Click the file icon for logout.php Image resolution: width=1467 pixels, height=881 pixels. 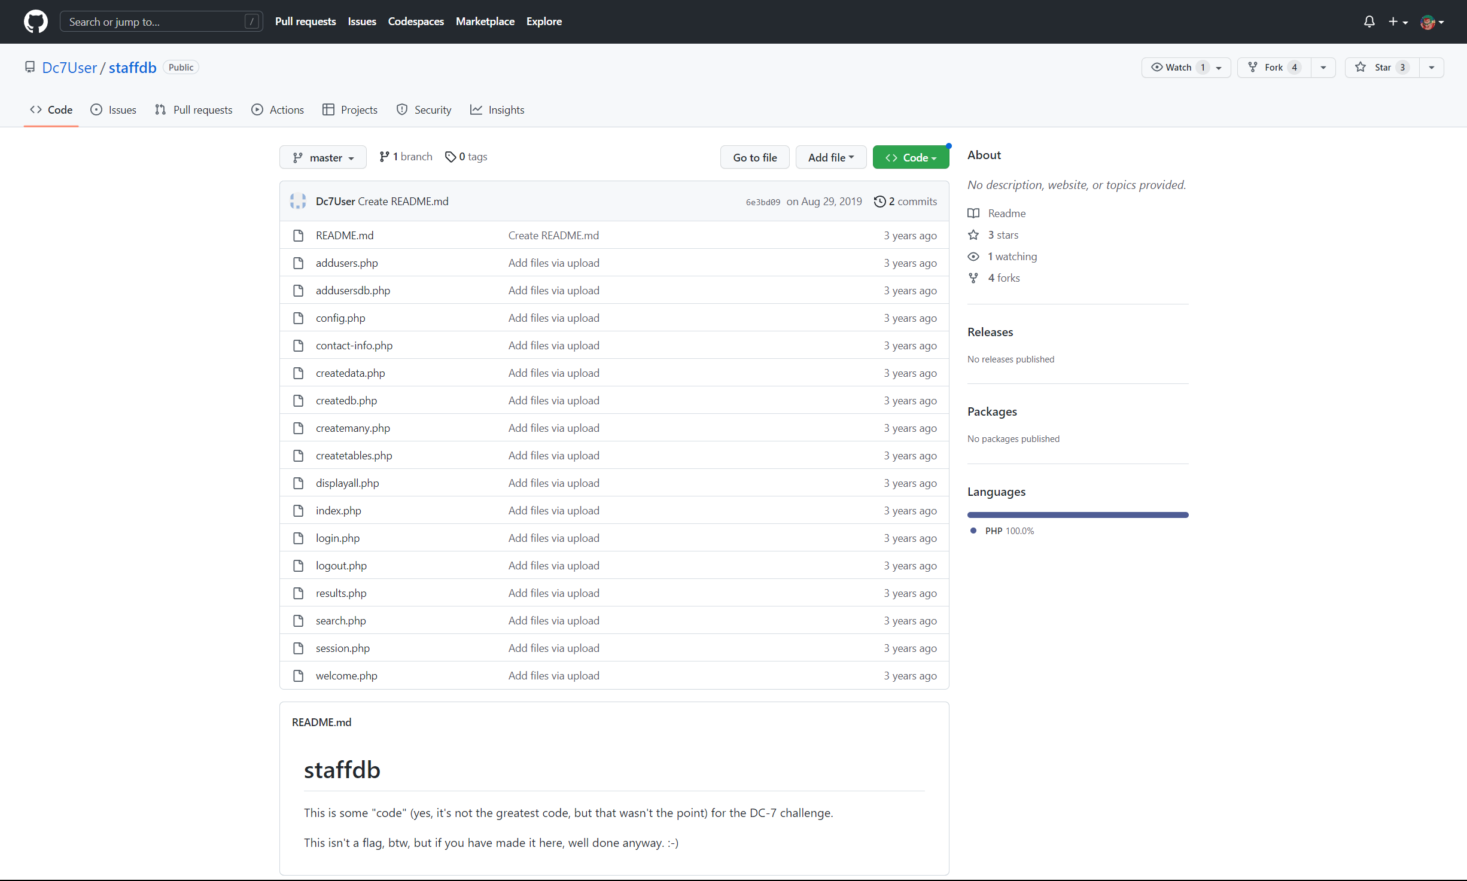click(x=298, y=565)
